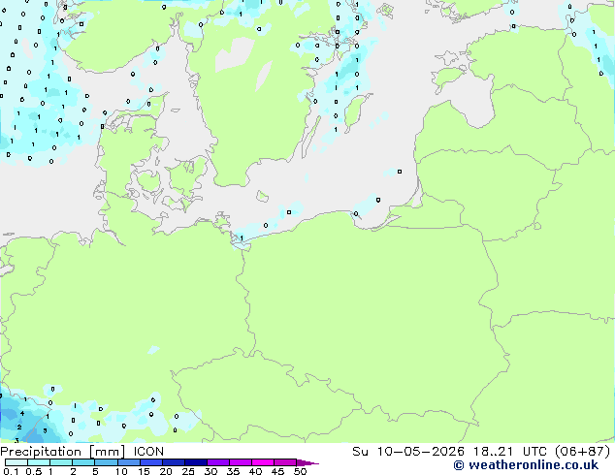The height and width of the screenshot is (475, 615).
Task: Click the '18..21' time range text
Action: tap(493, 452)
